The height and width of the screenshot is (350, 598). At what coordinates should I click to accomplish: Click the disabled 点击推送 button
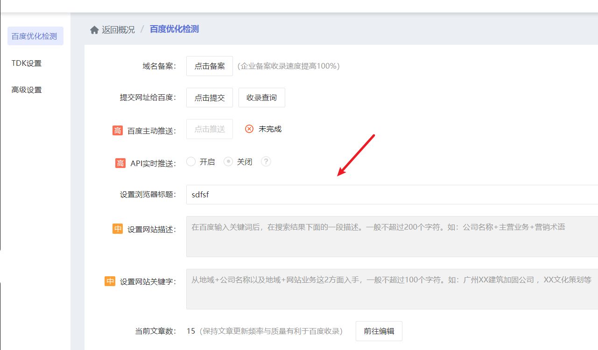[209, 129]
